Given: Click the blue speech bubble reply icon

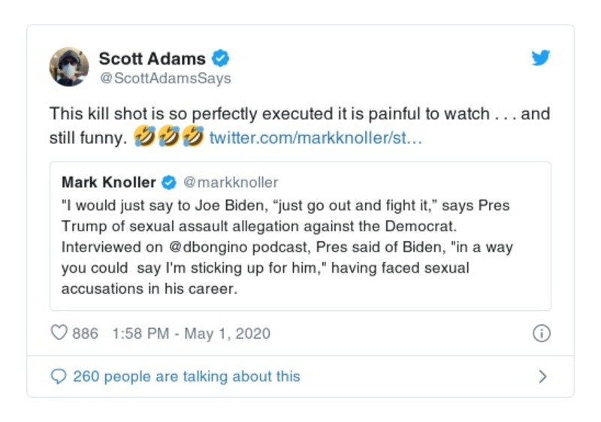Looking at the screenshot, I should coord(59,376).
